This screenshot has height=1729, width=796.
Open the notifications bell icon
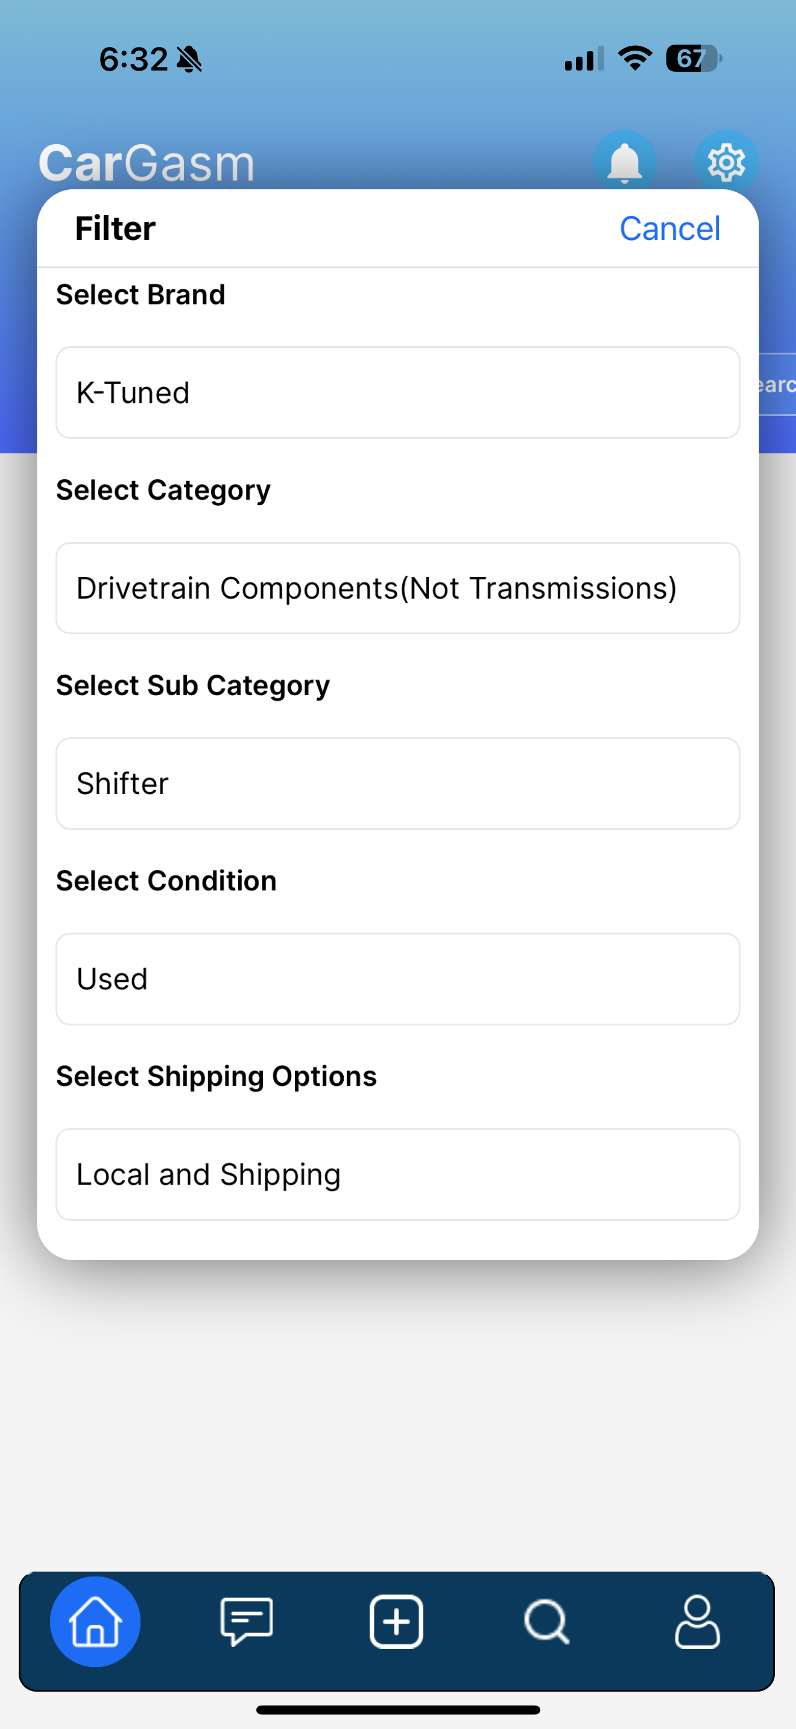coord(624,162)
